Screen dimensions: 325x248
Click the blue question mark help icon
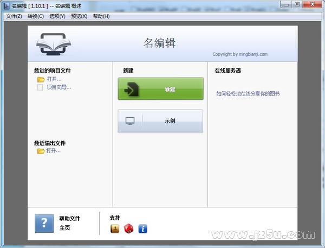tap(44, 224)
